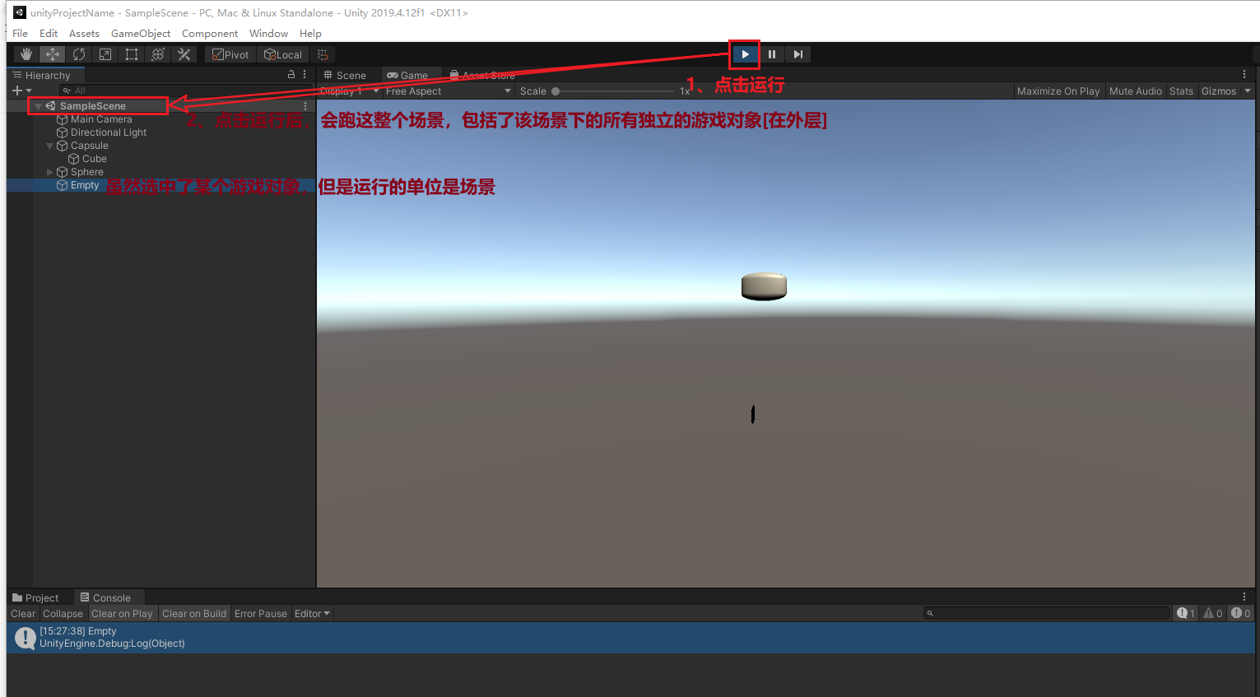Viewport: 1260px width, 697px height.
Task: Lock the Hierarchy panel
Action: (x=291, y=74)
